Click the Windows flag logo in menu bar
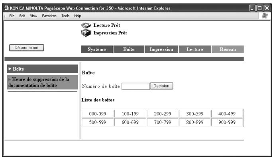The width and height of the screenshot is (273, 158). (x=265, y=16)
